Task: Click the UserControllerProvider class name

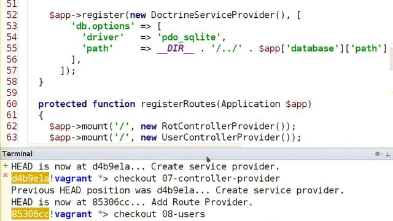Action: tap(221, 138)
